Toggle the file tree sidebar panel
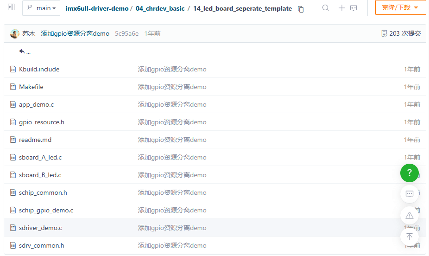Screen dimensions: 429x256 tap(11, 8)
